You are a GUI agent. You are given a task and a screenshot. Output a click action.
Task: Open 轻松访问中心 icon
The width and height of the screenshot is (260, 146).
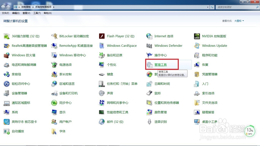tap(7, 84)
